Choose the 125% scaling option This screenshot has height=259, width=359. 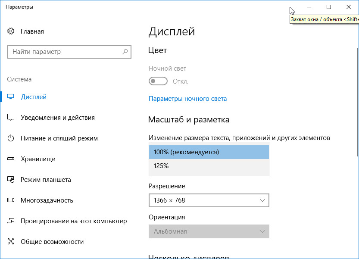(x=209, y=166)
